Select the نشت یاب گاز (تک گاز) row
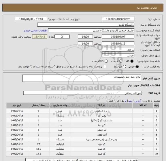Viewport: 166px width, 161px height. pos(83,121)
